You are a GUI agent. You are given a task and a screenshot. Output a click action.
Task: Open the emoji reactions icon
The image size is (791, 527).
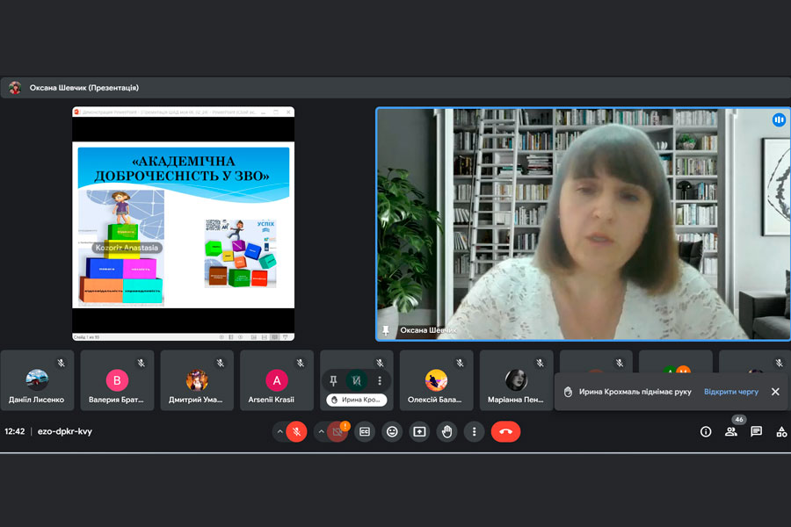tap(392, 431)
